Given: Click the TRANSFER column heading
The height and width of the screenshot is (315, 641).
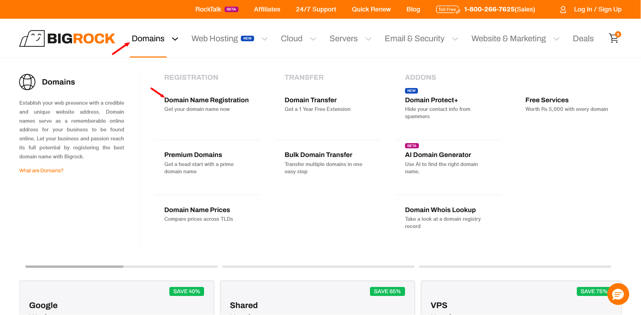Looking at the screenshot, I should click(x=304, y=78).
